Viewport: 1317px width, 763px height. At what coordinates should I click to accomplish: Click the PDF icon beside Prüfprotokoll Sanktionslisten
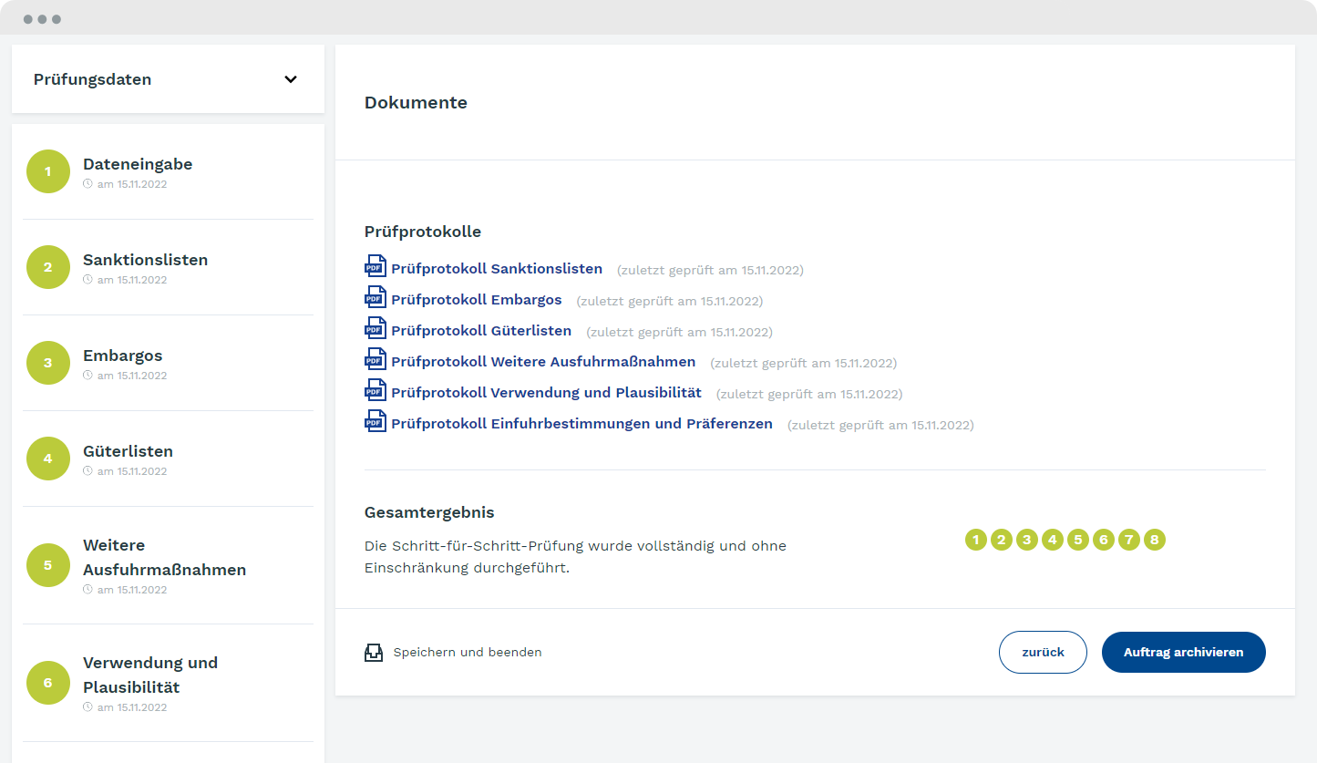[375, 266]
